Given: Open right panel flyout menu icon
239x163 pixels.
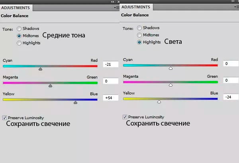Looking at the screenshot, I should coord(237,7).
